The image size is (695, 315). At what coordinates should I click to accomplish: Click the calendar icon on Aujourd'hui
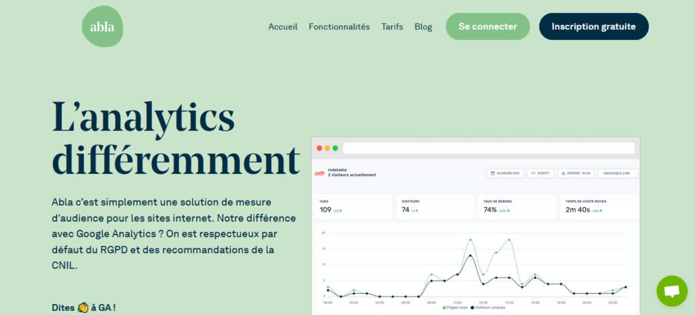(x=493, y=173)
